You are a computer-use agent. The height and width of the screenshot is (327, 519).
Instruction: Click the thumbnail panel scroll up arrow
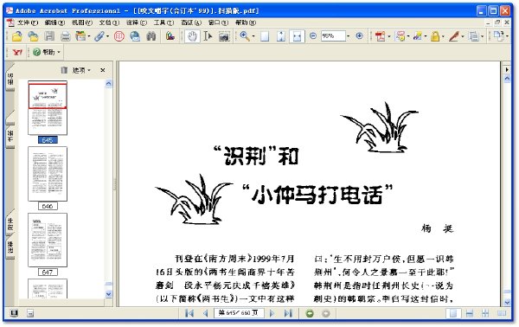(x=109, y=83)
